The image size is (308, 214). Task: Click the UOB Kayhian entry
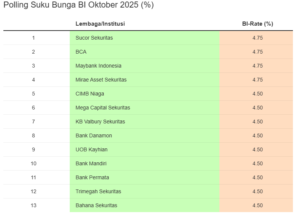click(x=92, y=149)
